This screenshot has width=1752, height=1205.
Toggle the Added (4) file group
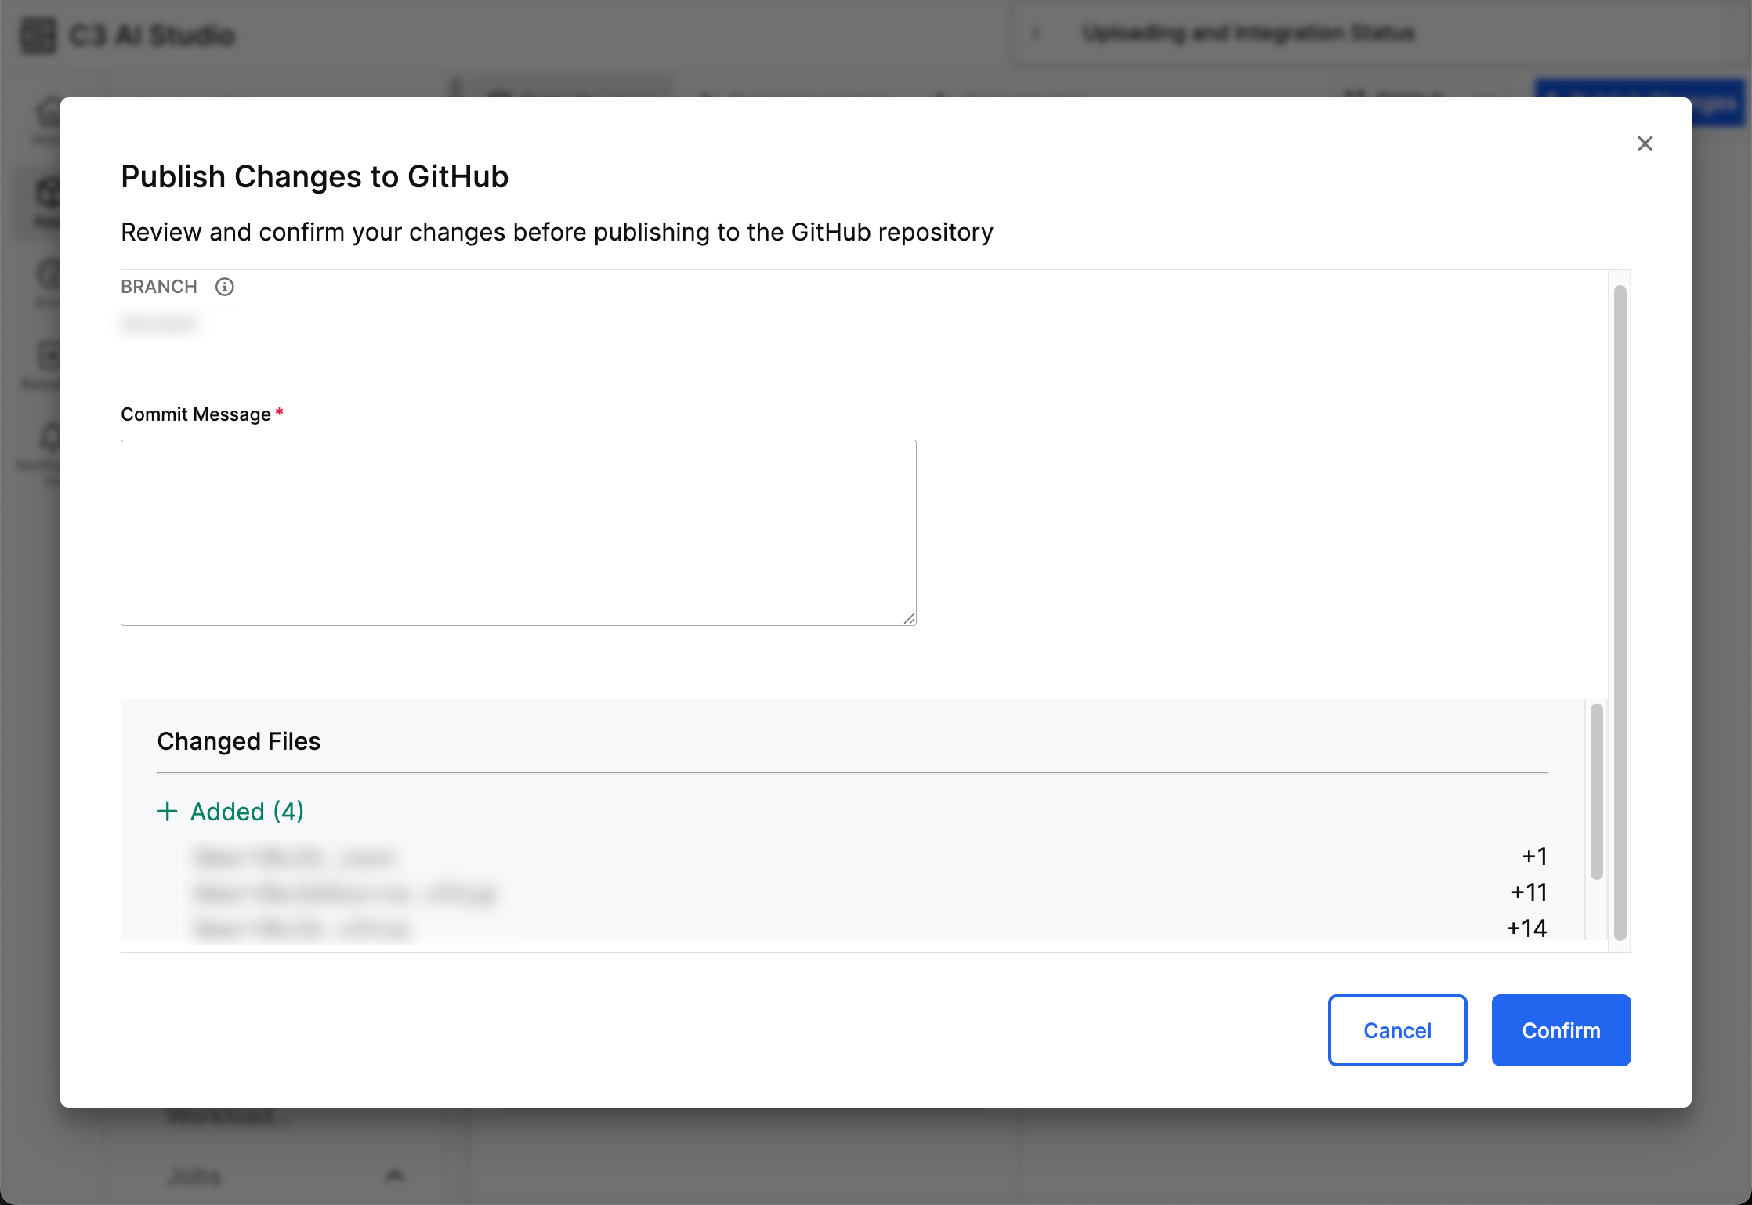(x=247, y=812)
